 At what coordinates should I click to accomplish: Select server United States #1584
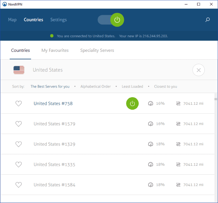pos(54,185)
